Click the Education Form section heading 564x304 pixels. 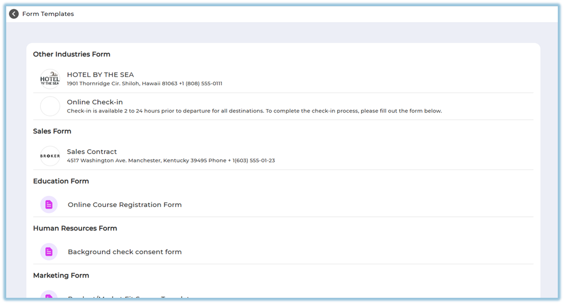tap(61, 181)
